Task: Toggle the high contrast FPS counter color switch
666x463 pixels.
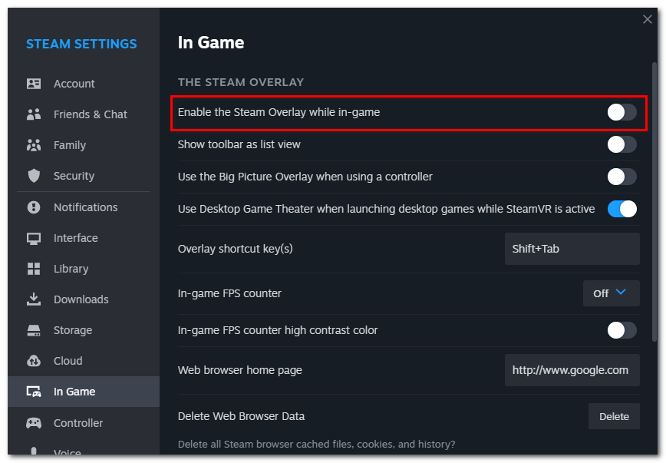Action: pyautogui.click(x=621, y=330)
